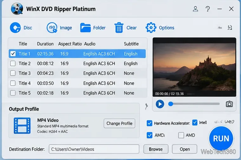Collapse the preview panel with the chevron
Image resolution: width=241 pixels, height=160 pixels.
point(147,106)
